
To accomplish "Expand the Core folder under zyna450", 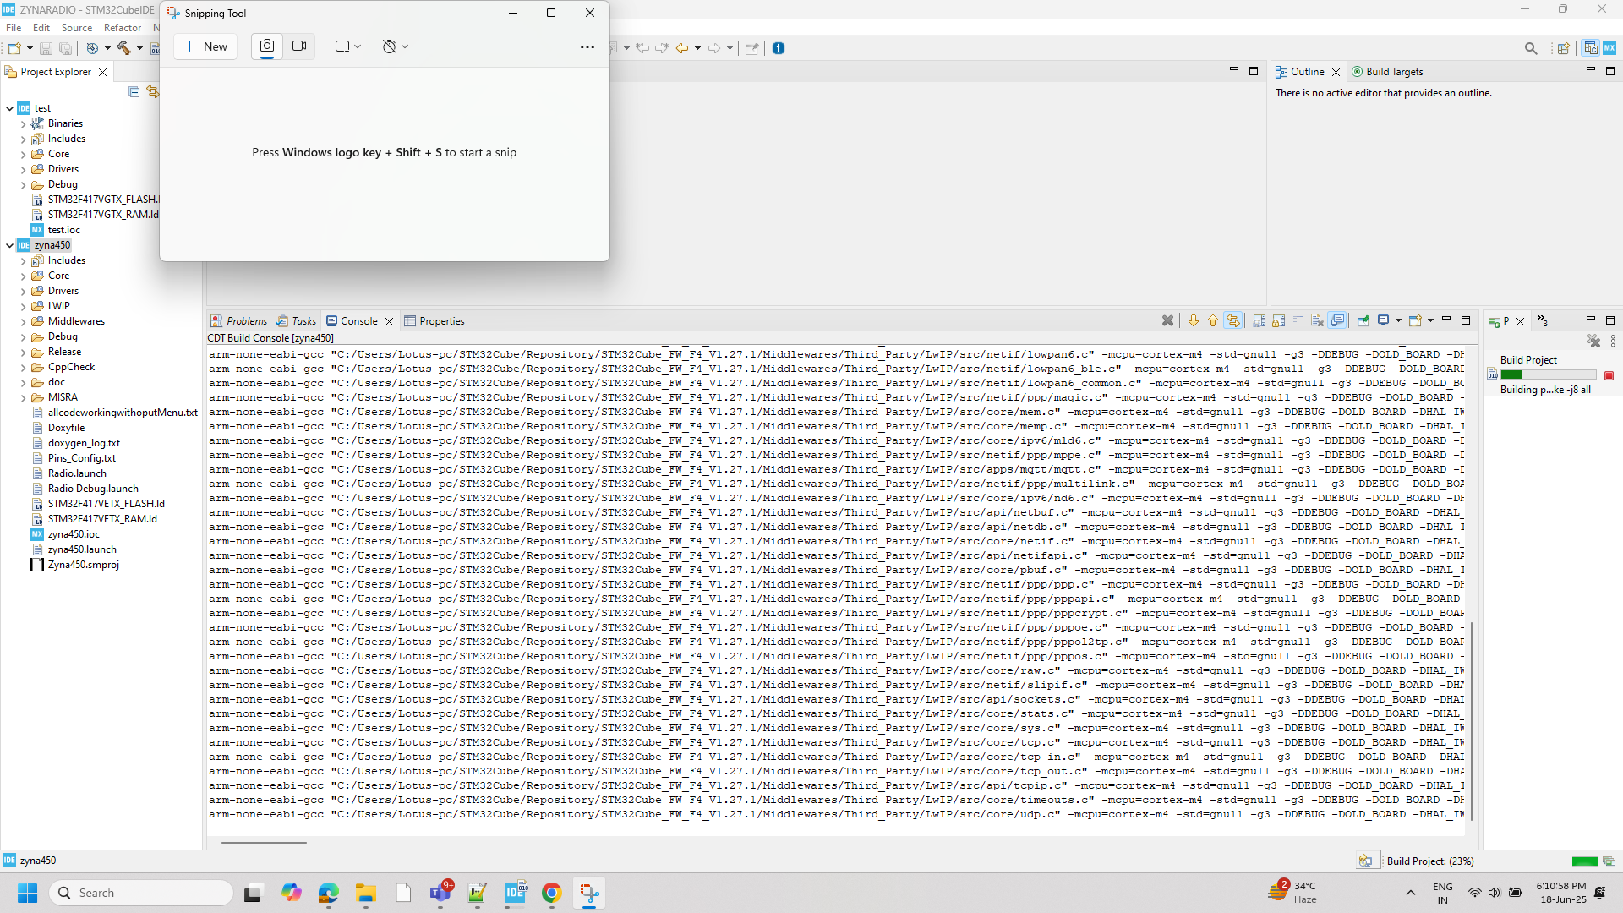I will [24, 276].
